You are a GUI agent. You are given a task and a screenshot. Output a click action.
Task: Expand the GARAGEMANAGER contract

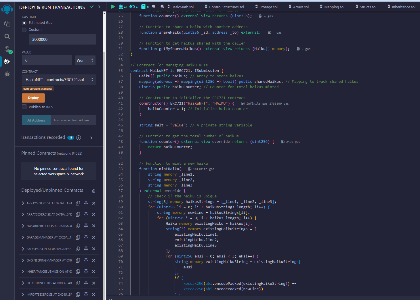pyautogui.click(x=23, y=237)
